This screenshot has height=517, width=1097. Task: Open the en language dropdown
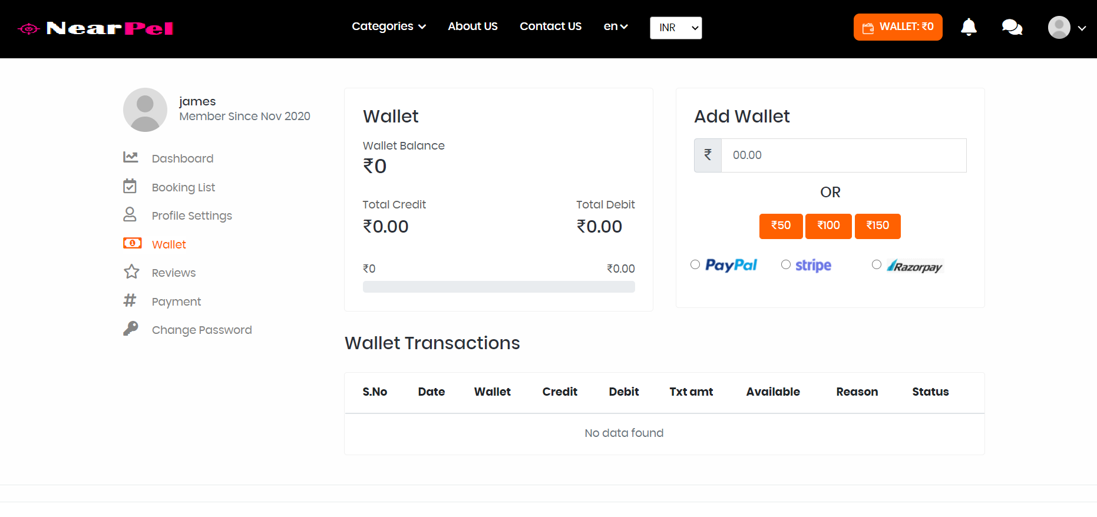click(616, 26)
